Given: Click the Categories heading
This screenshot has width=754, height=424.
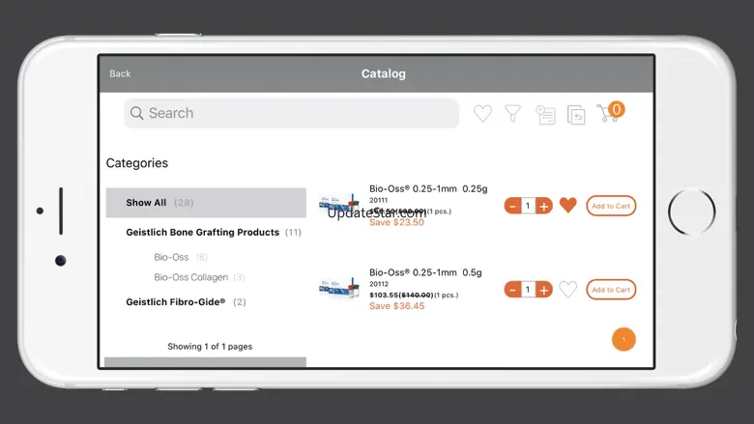Looking at the screenshot, I should 137,163.
